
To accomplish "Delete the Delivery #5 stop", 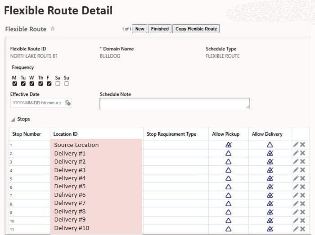I will (x=302, y=187).
